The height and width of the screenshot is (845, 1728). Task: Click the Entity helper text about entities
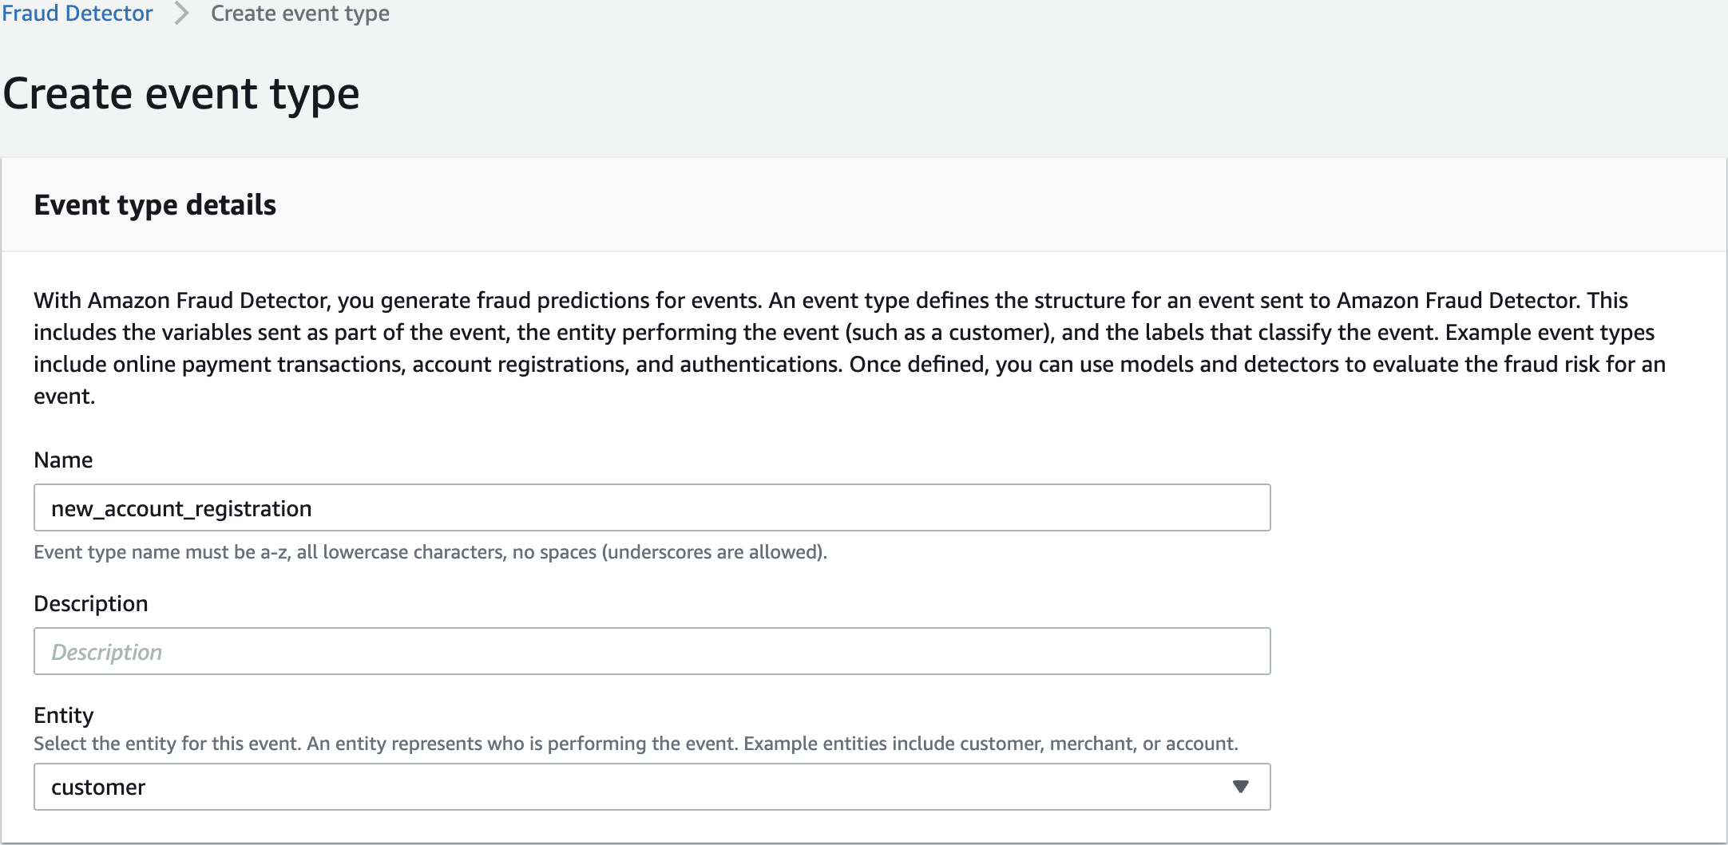point(636,744)
